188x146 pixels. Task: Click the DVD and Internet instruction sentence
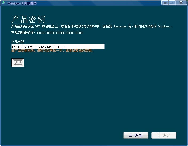(x=91, y=26)
